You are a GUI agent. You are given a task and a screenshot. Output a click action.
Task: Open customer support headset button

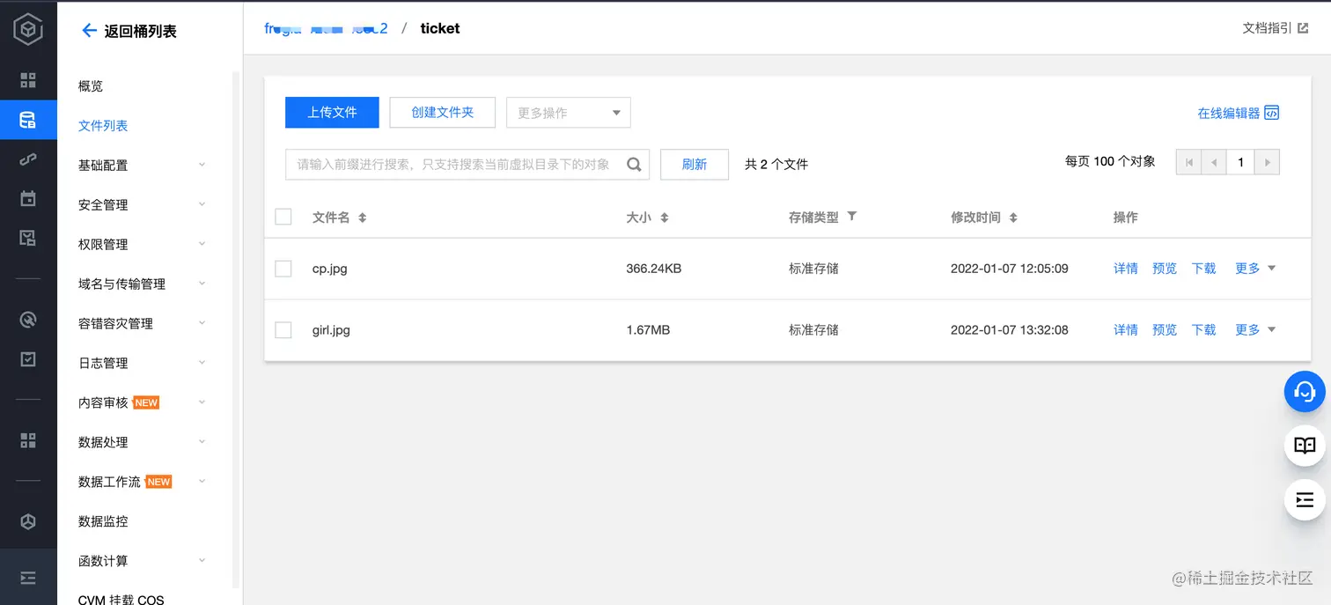click(x=1305, y=392)
